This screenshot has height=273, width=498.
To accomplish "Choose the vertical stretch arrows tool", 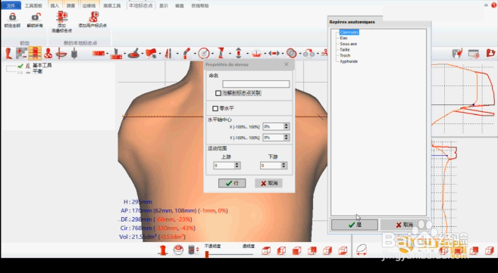I will 239,53.
